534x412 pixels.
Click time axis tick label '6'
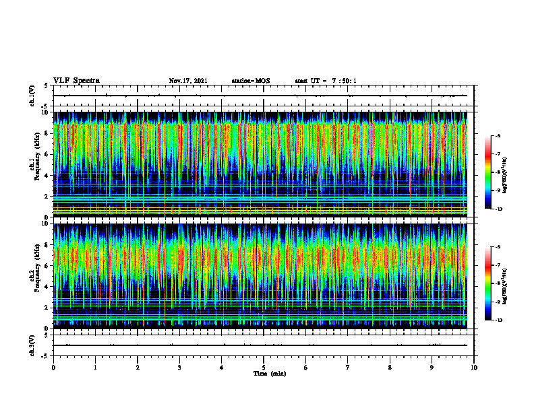pos(306,368)
